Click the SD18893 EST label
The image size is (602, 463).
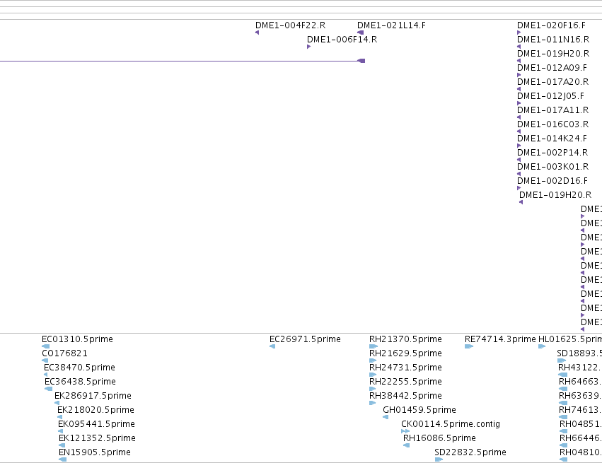579,353
